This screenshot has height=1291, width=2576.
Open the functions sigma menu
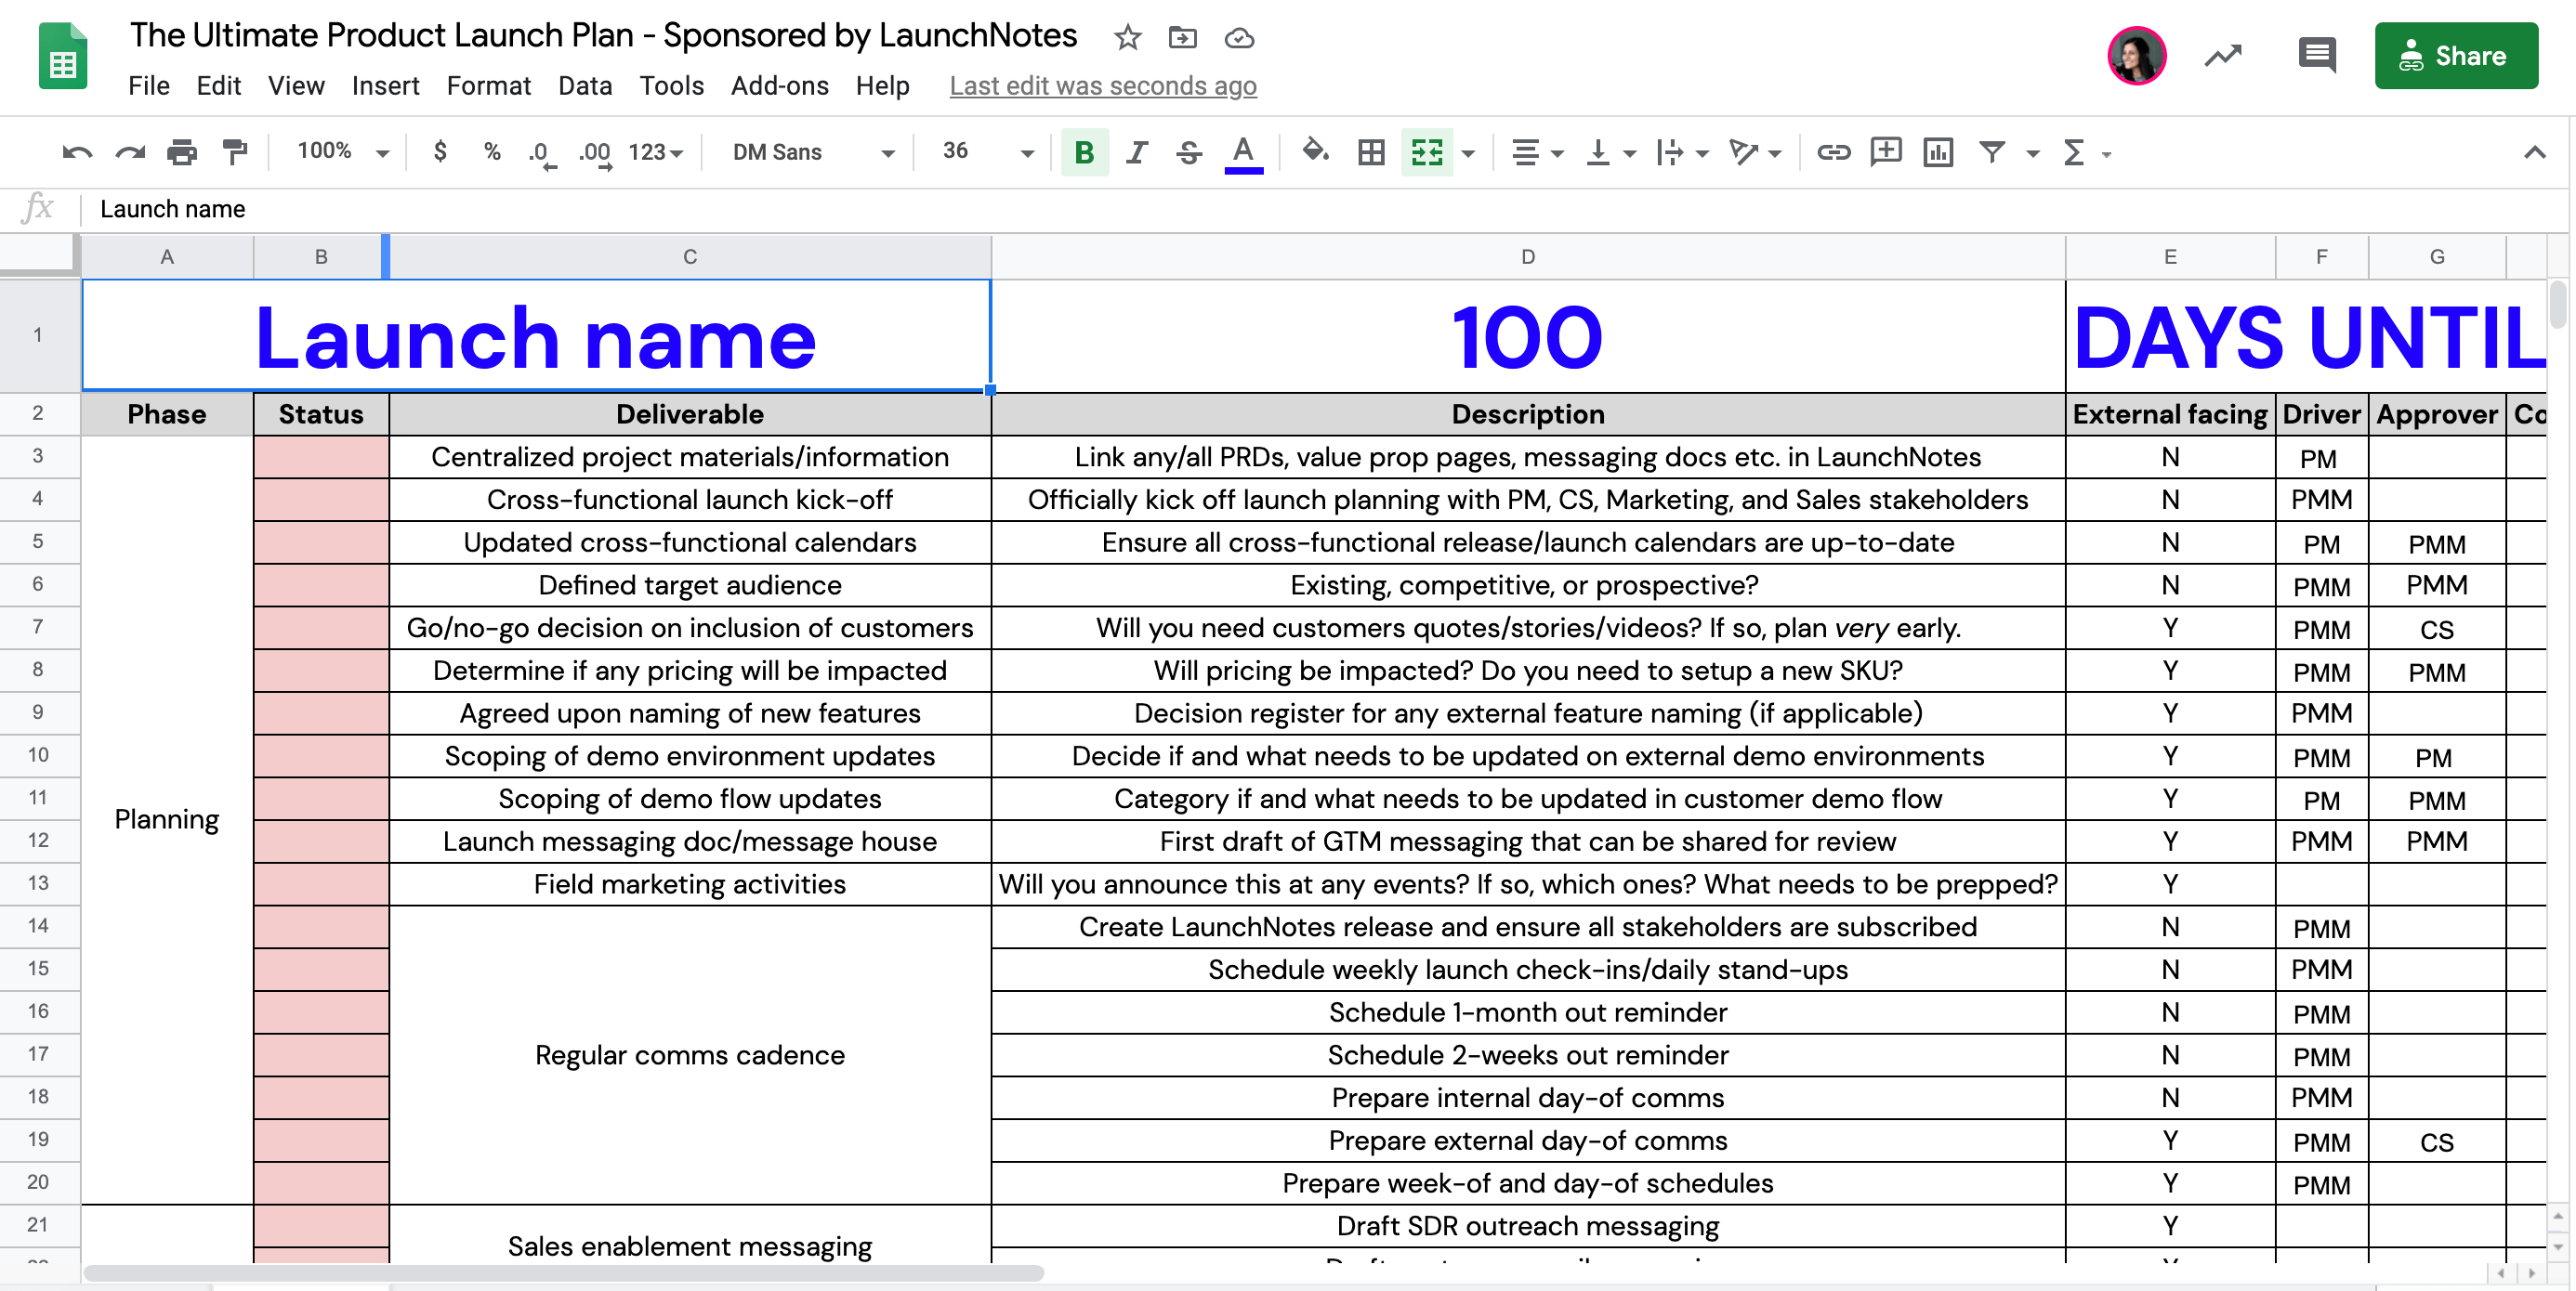(x=2075, y=152)
